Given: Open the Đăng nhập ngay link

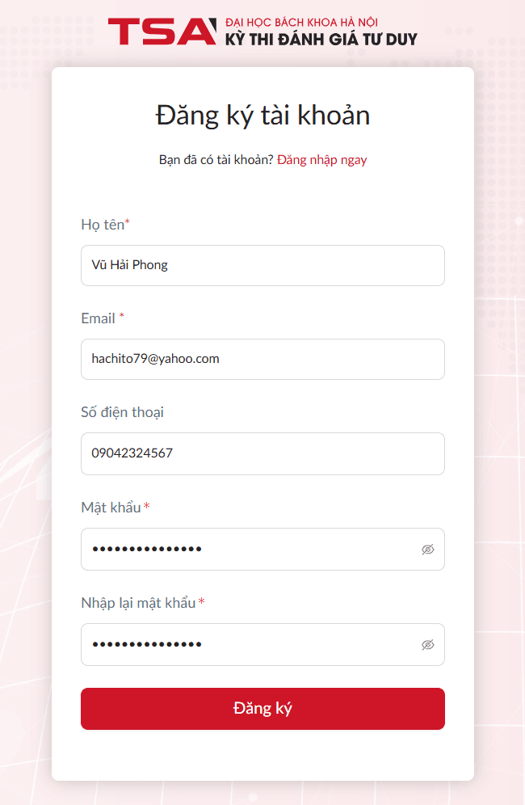Looking at the screenshot, I should click(x=321, y=160).
